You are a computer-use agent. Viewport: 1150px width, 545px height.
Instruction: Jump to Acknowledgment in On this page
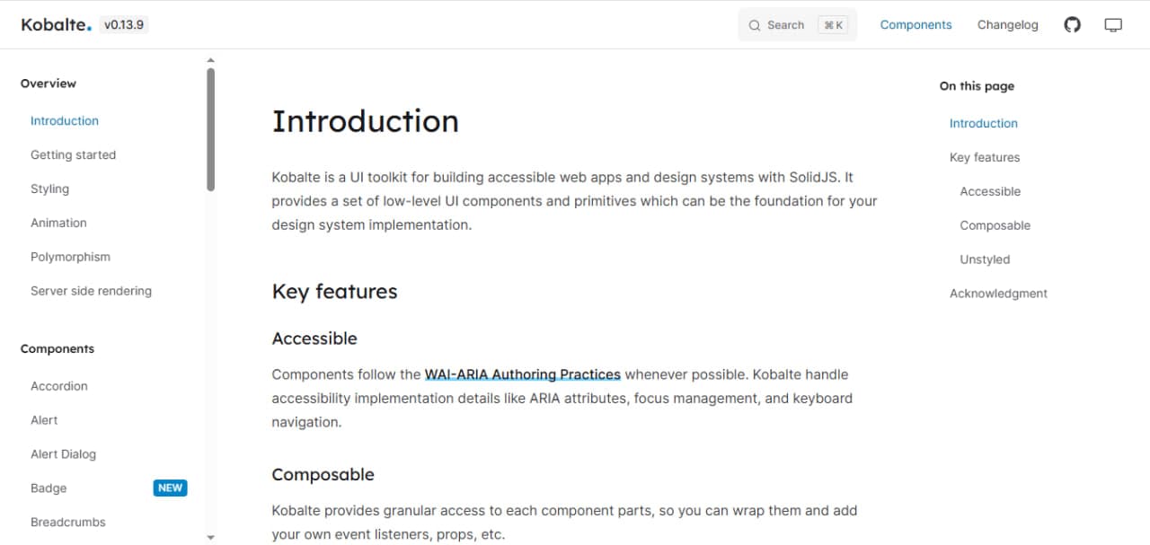point(998,294)
